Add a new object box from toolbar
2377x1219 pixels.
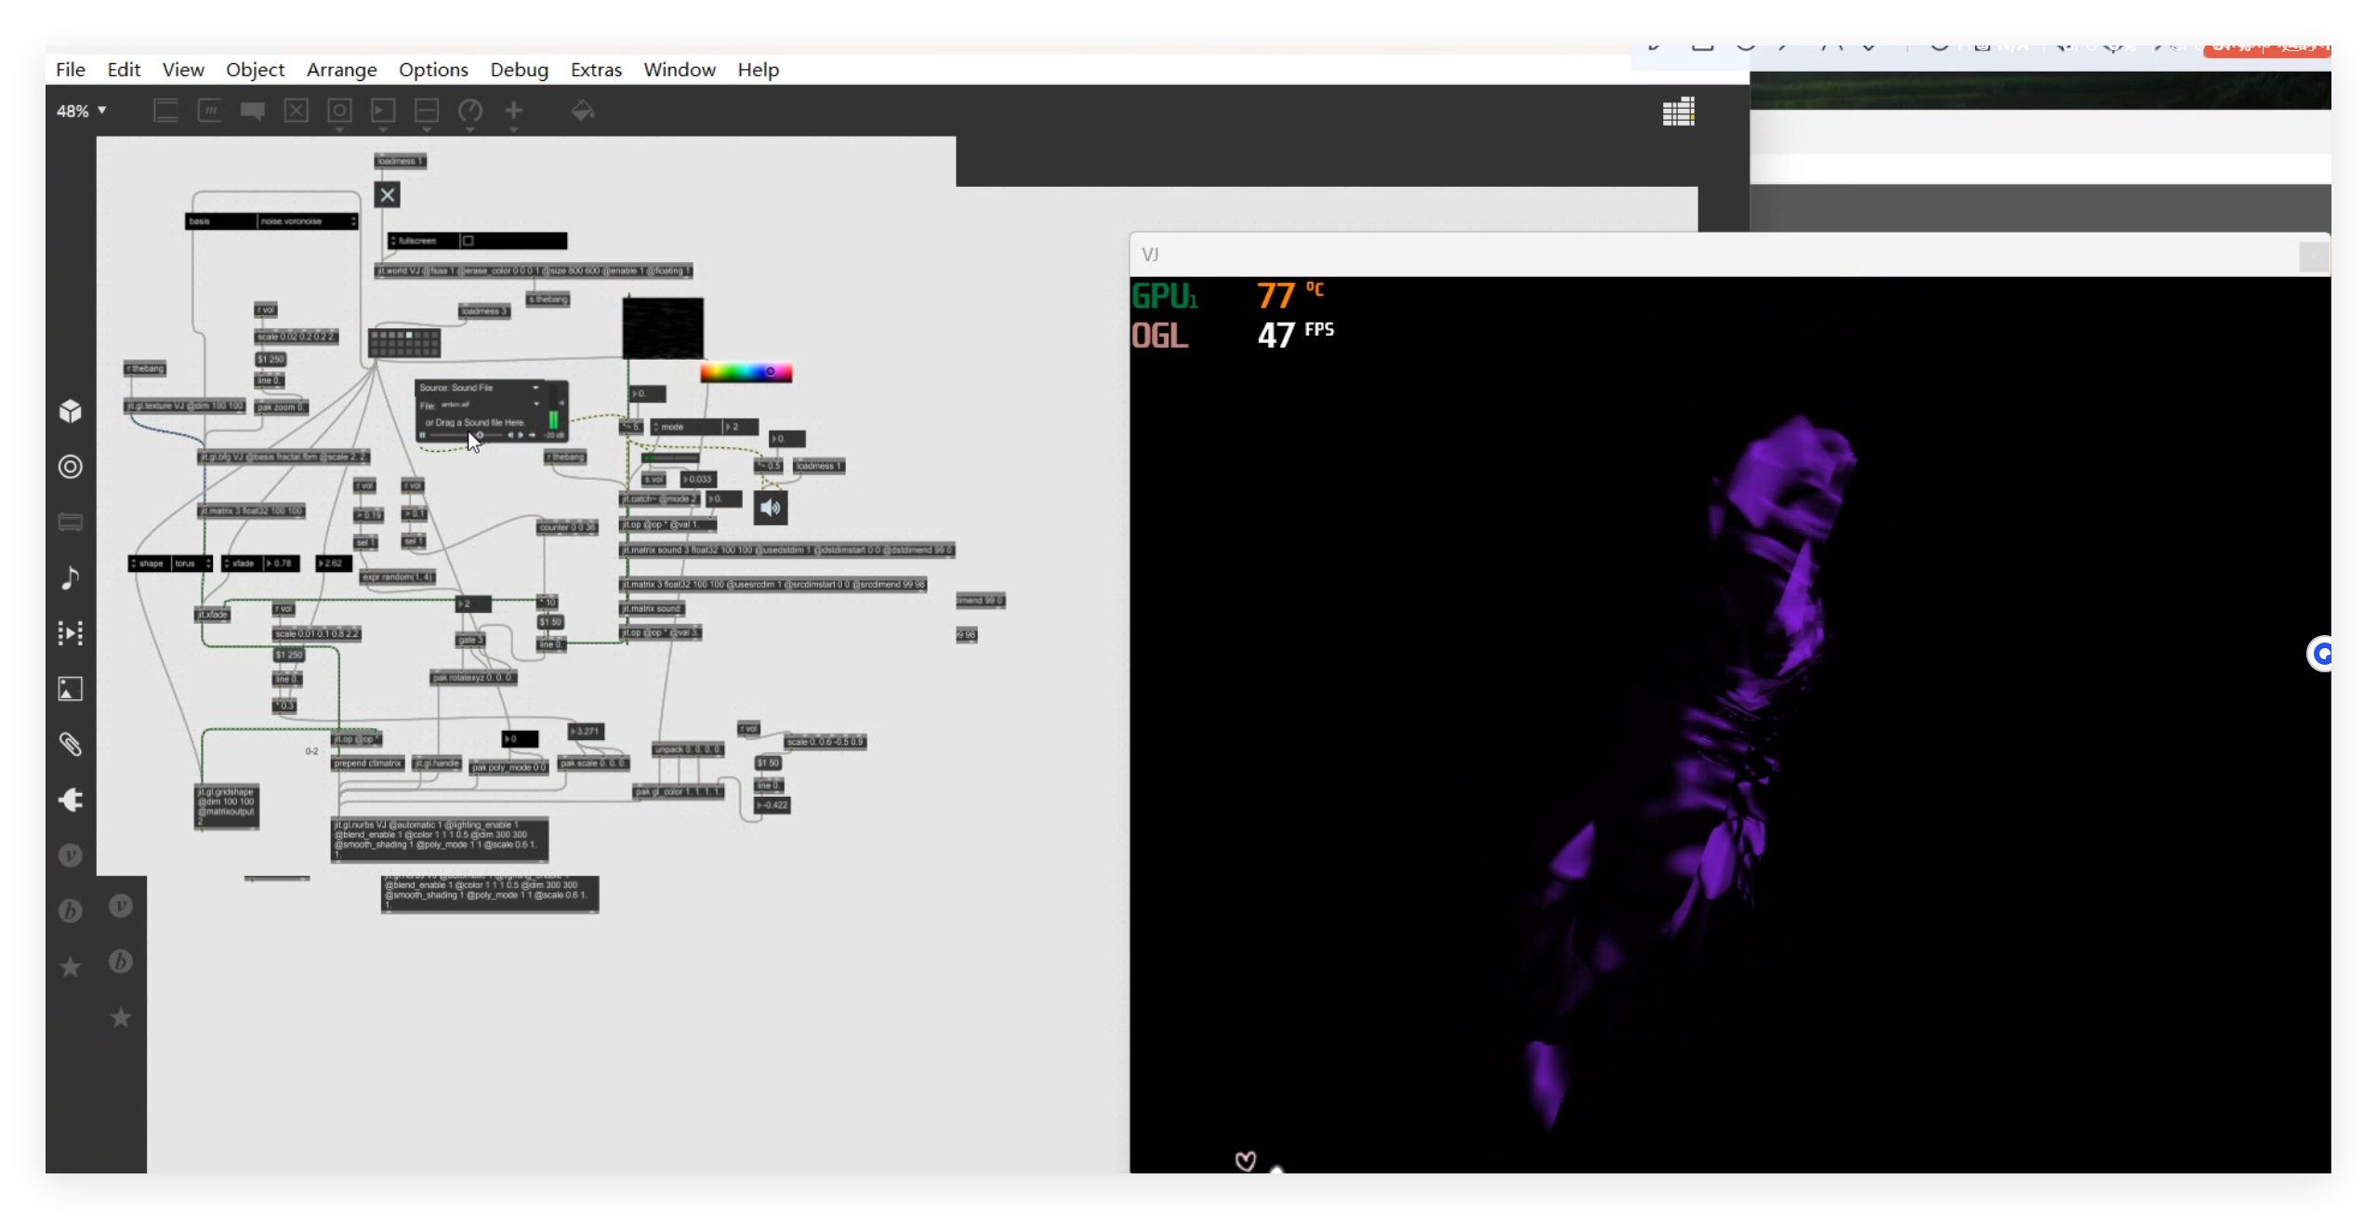coord(165,111)
